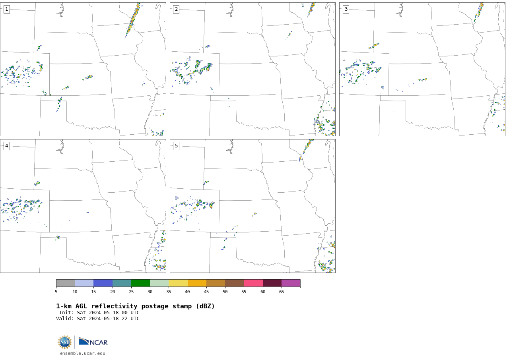Select the maroon 60-65 dBZ swatch

pos(272,283)
